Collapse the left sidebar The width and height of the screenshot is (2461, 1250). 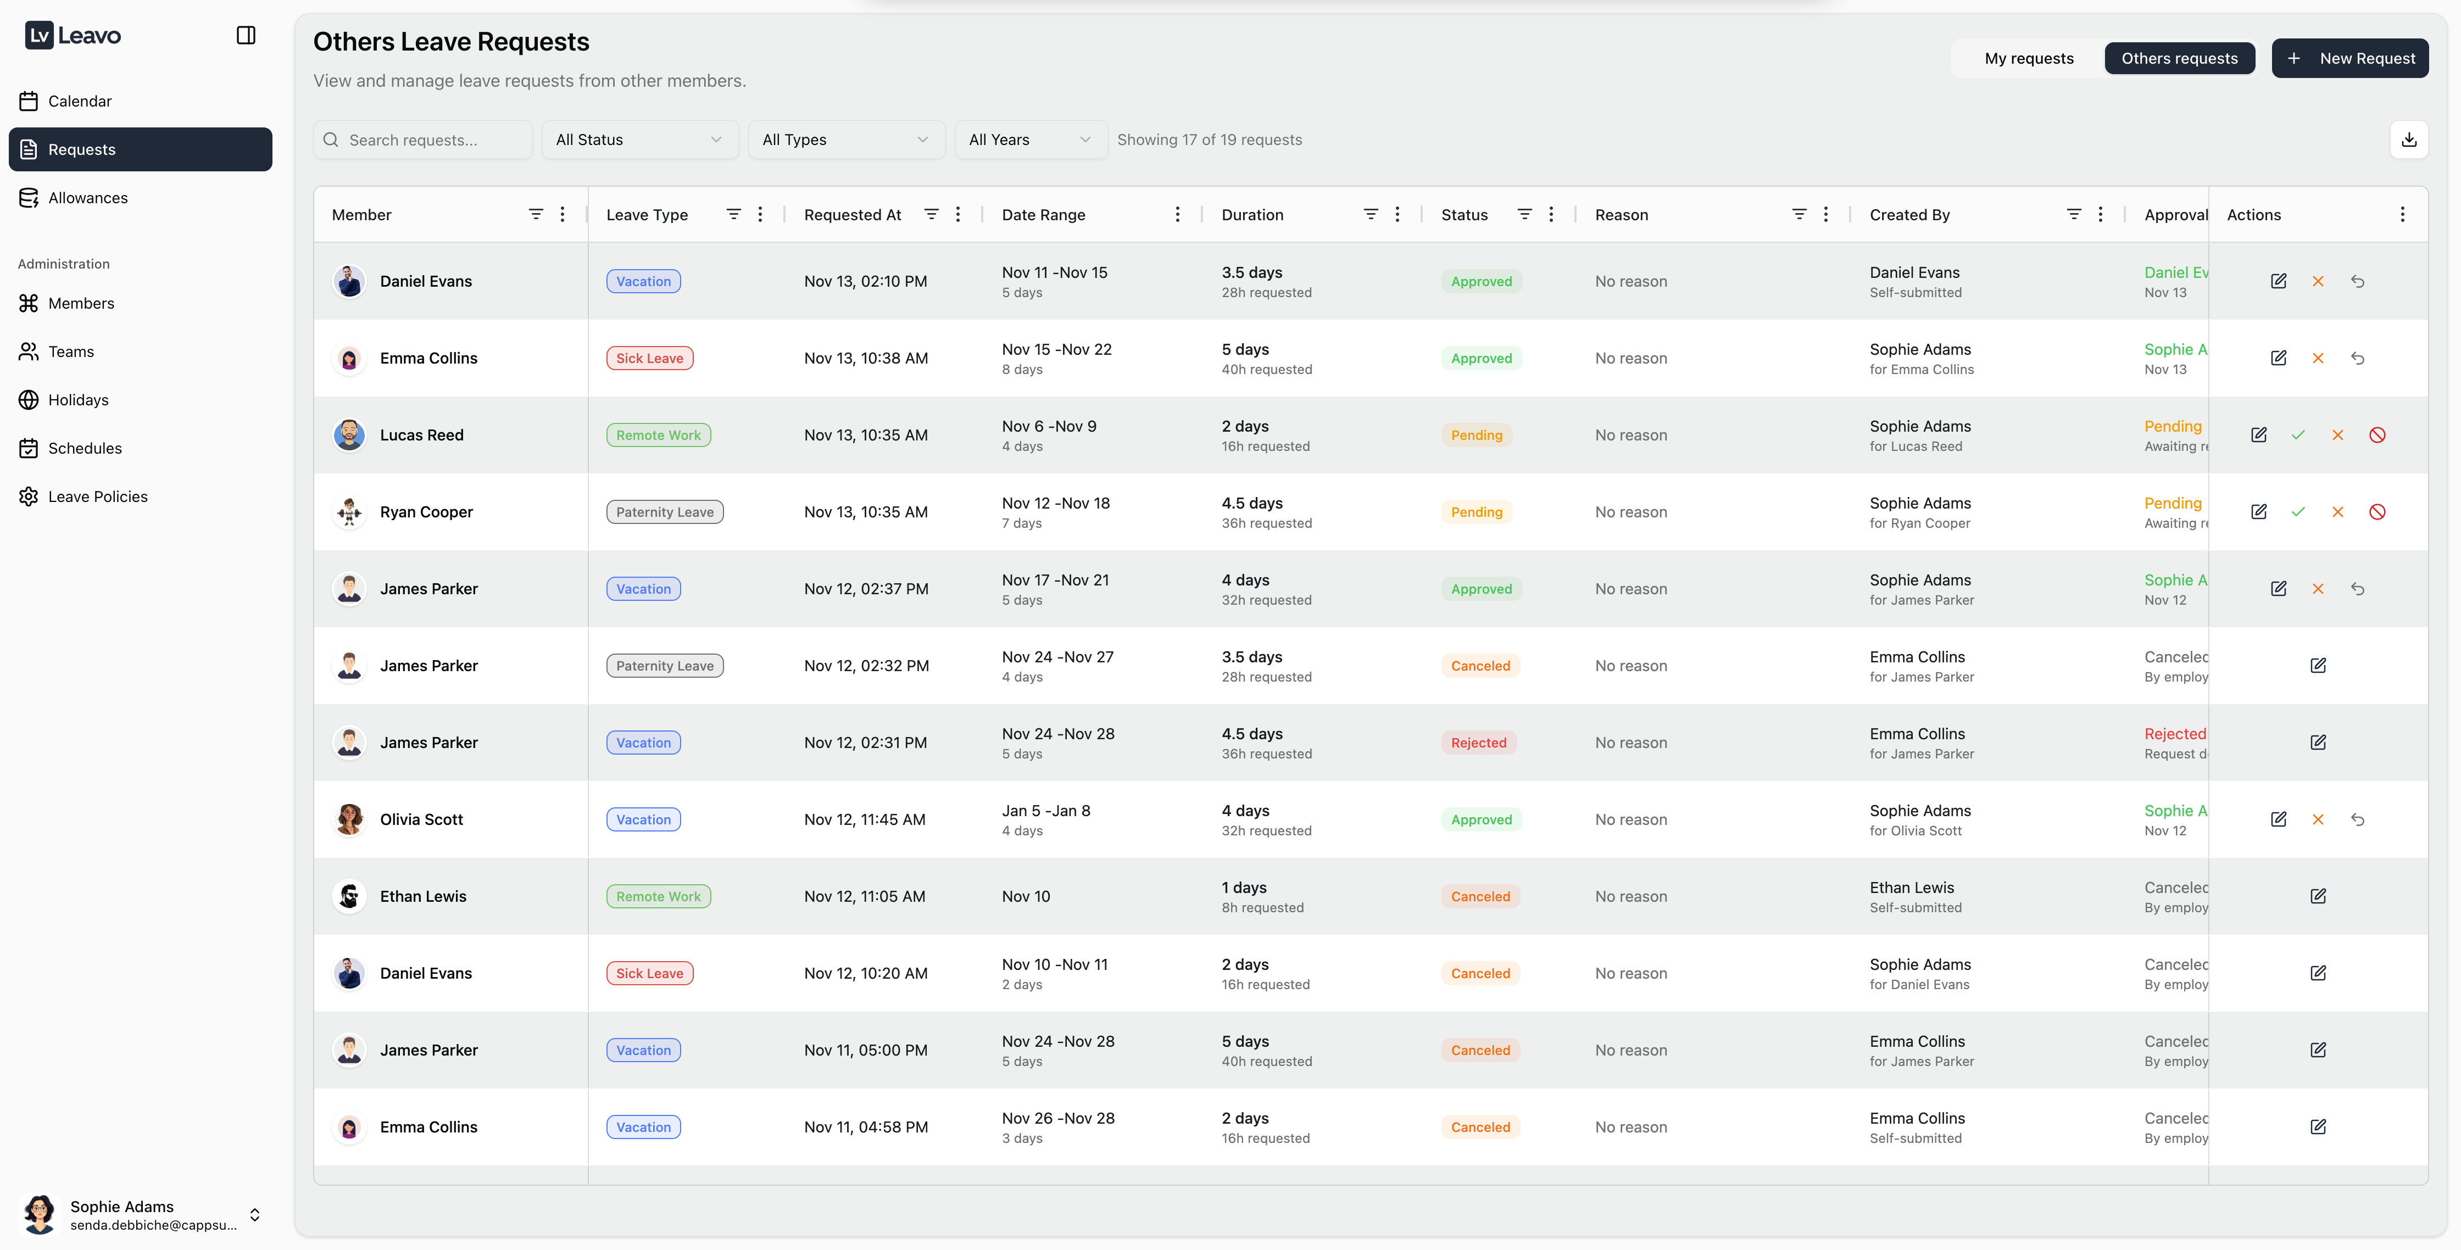(247, 35)
